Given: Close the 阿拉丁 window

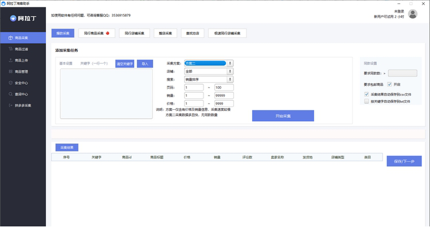Looking at the screenshot, I should (x=423, y=3).
